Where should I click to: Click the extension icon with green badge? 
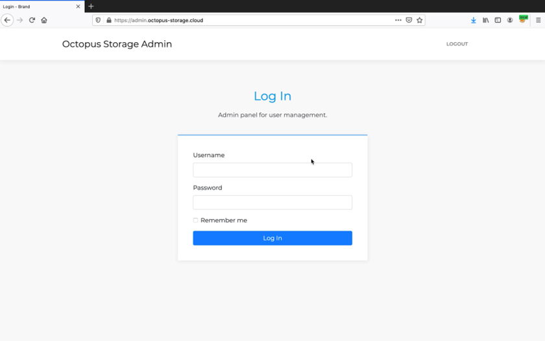(x=523, y=19)
